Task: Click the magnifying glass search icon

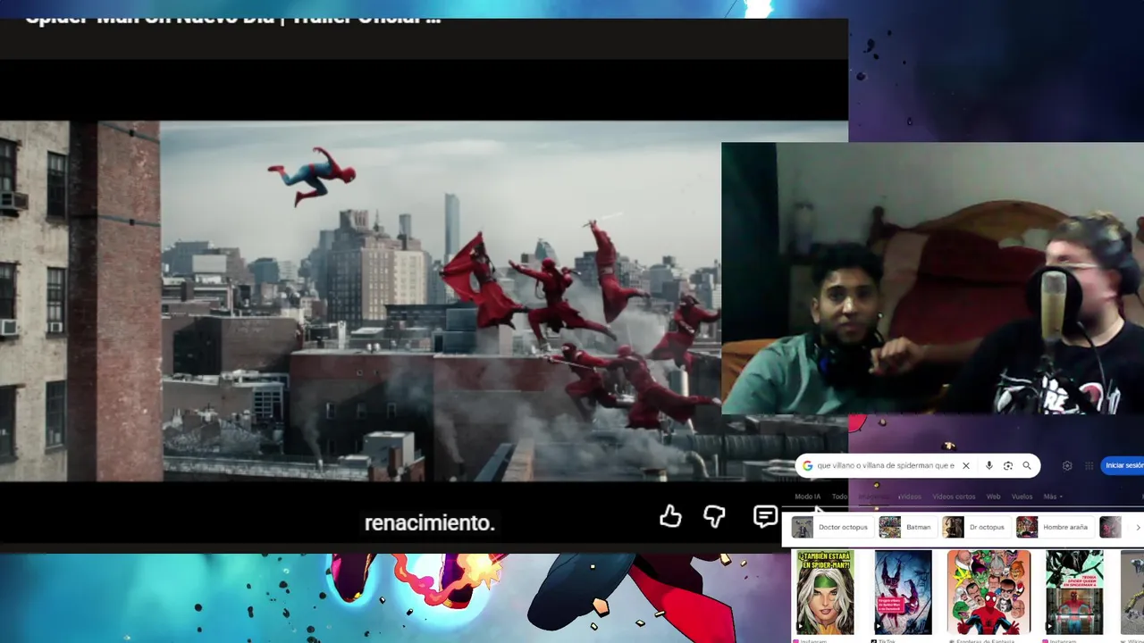Action: coord(1027,465)
